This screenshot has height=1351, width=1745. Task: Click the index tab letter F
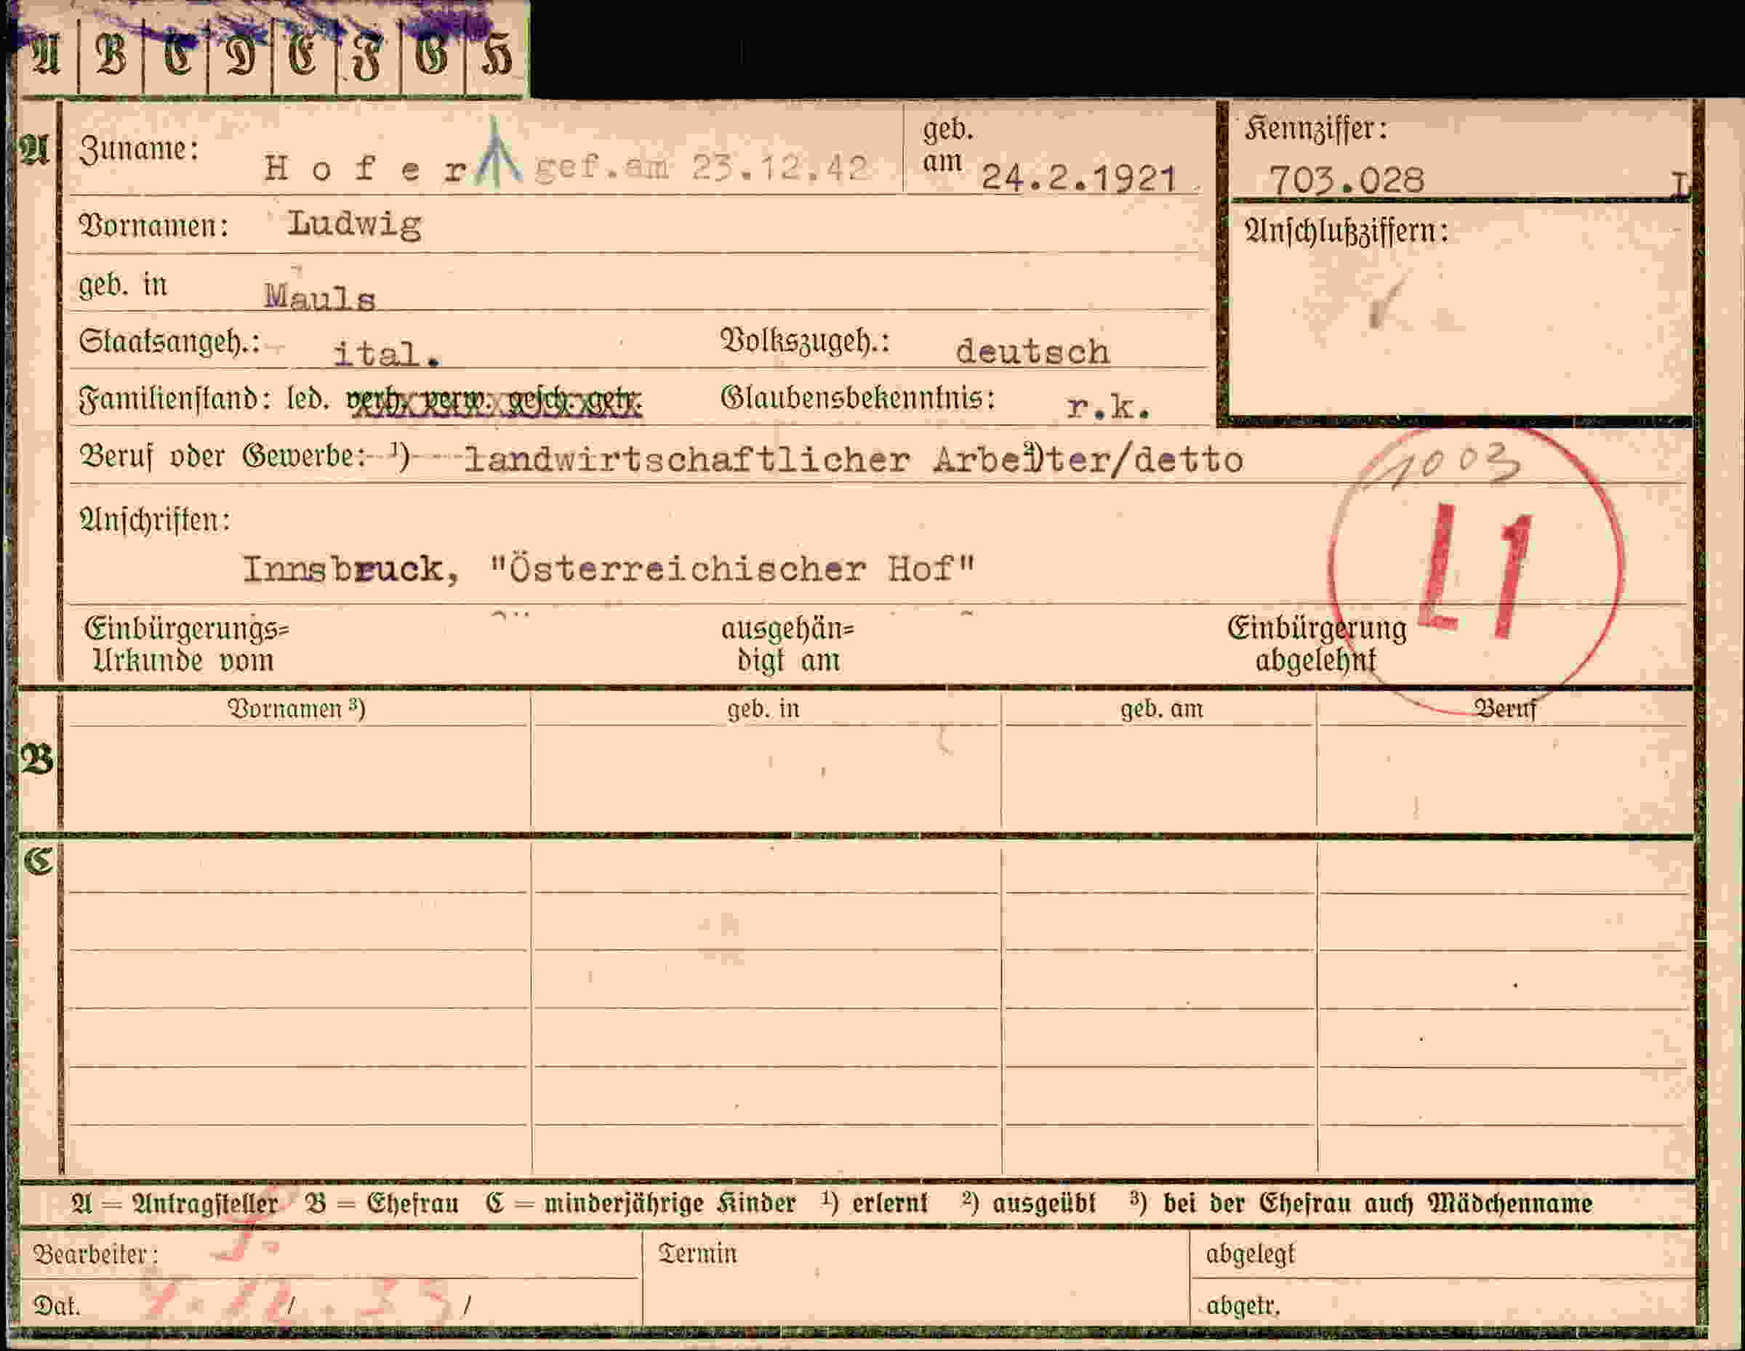(367, 58)
